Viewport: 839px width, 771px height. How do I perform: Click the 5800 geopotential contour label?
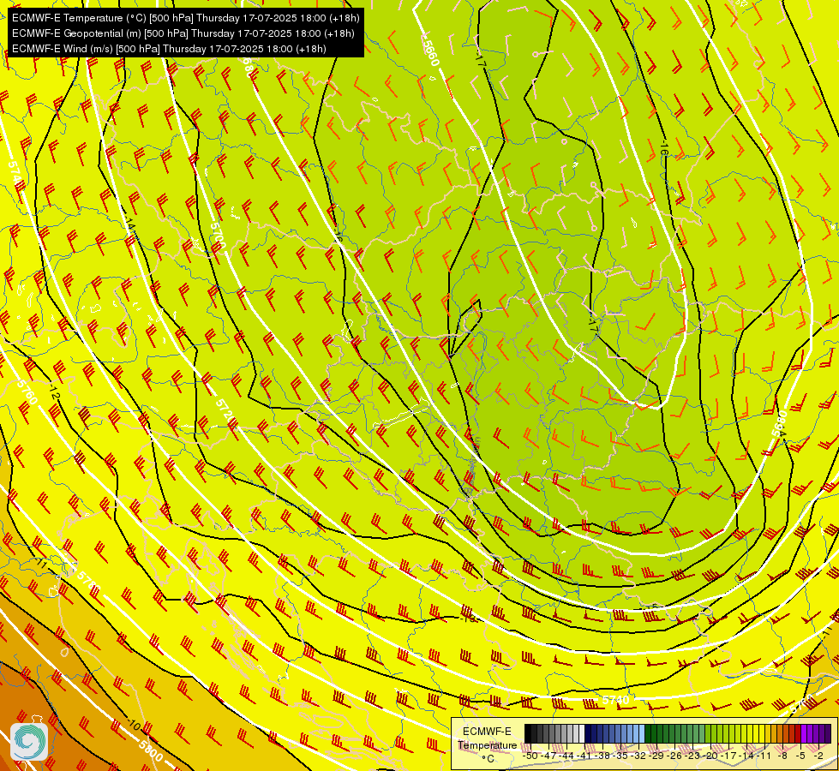click(150, 751)
